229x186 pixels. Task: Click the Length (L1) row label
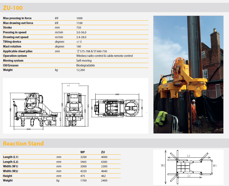click(11, 157)
